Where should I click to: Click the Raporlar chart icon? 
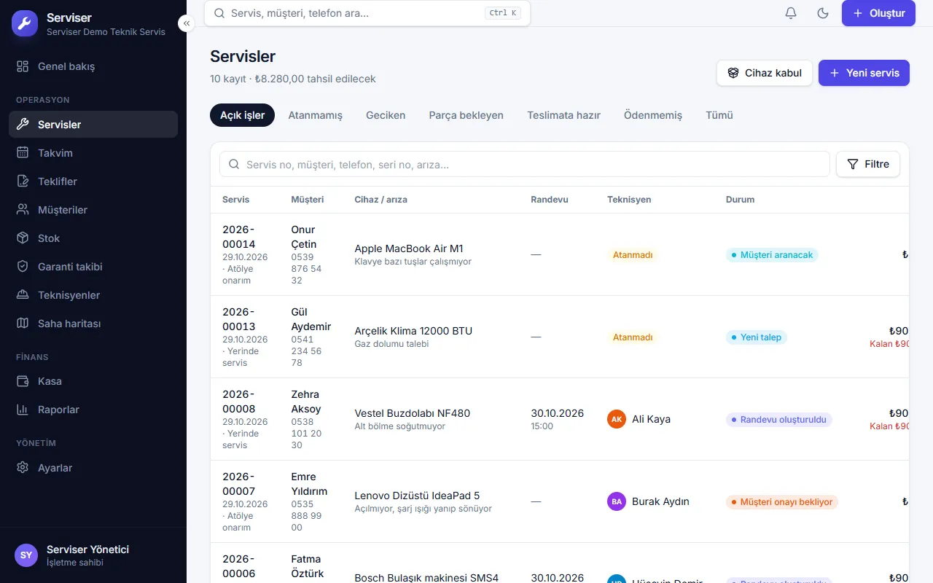tap(23, 410)
